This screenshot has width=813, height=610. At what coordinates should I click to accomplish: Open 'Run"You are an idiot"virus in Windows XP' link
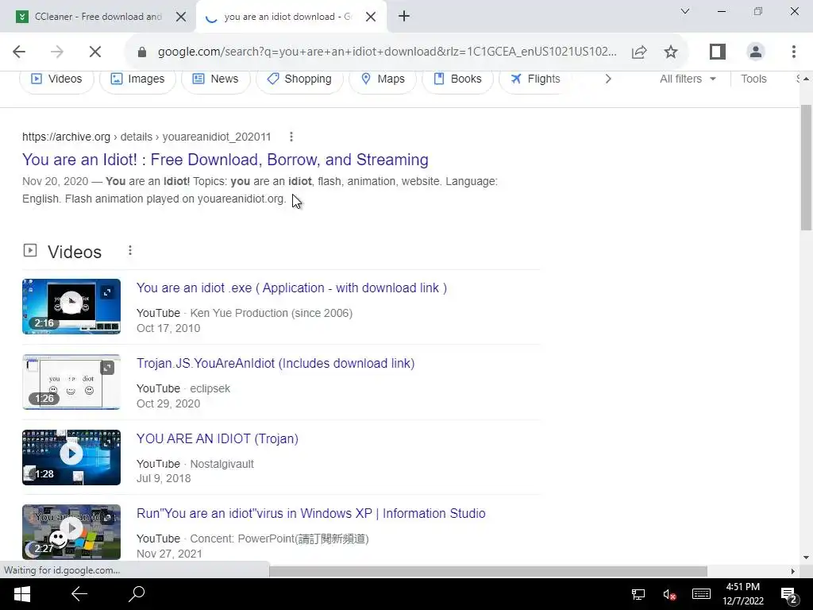(311, 514)
